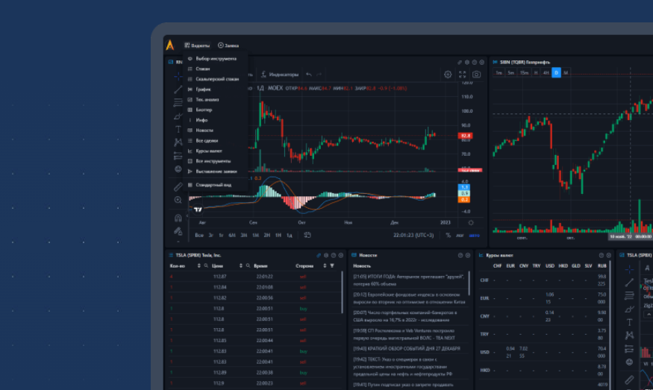The image size is (653, 390).
Task: Click the news panel vertical scrollbar
Action: pos(469,283)
